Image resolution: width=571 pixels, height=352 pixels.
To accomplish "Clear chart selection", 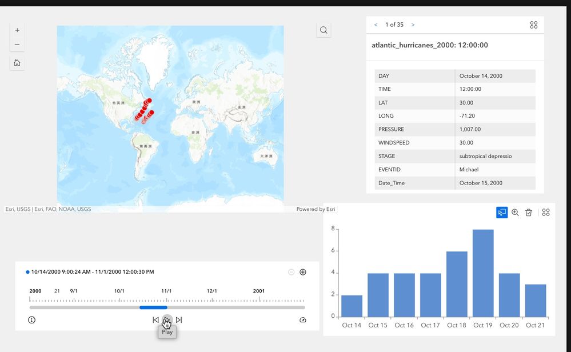I will tap(529, 213).
